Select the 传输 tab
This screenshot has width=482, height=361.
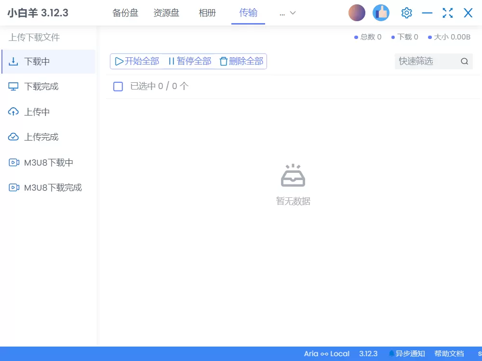point(248,13)
